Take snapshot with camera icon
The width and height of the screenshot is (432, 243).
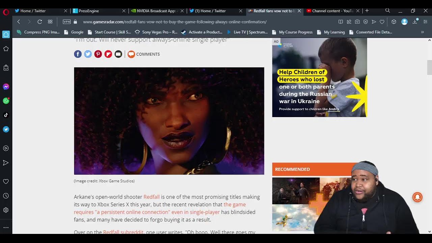pos(357,22)
